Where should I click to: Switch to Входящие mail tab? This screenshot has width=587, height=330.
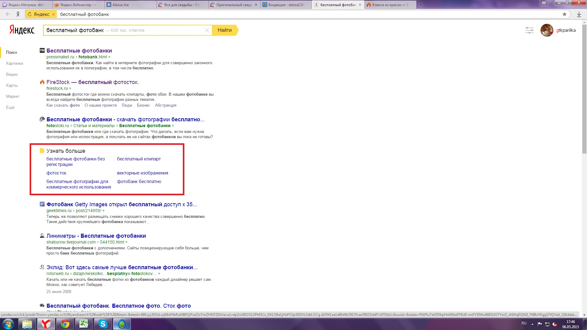[x=286, y=5]
